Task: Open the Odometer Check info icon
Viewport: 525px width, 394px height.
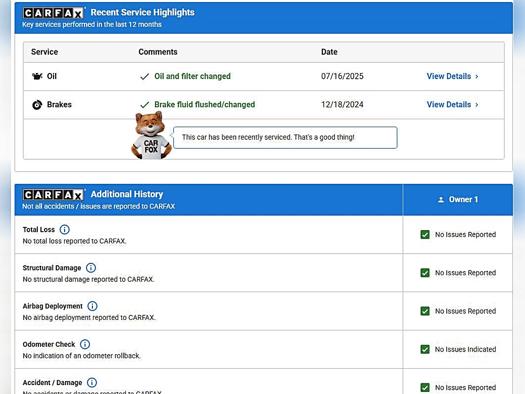Action: click(x=85, y=345)
